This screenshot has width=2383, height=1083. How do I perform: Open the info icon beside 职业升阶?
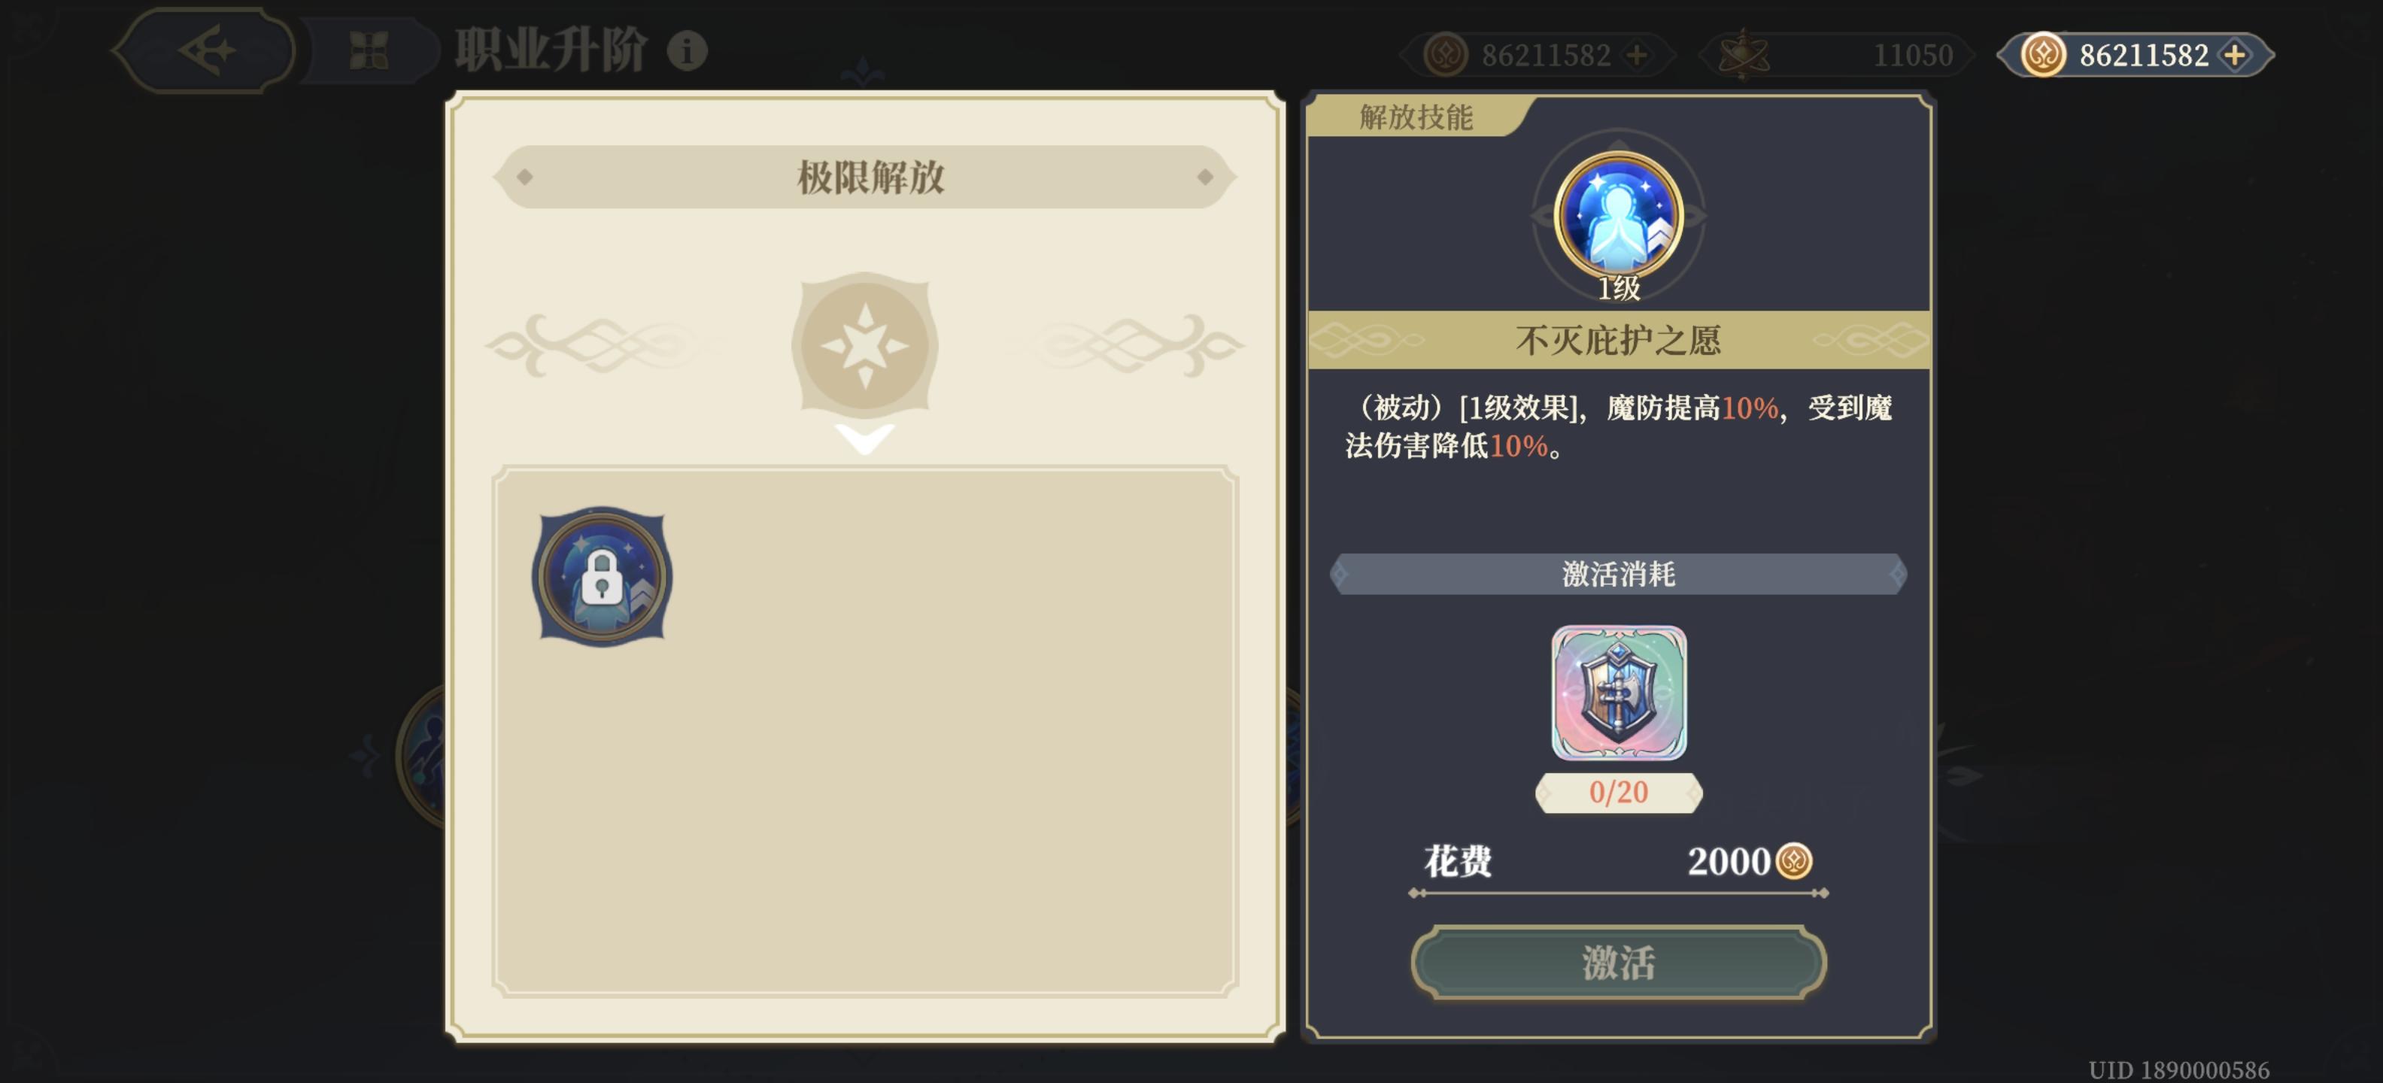point(688,51)
